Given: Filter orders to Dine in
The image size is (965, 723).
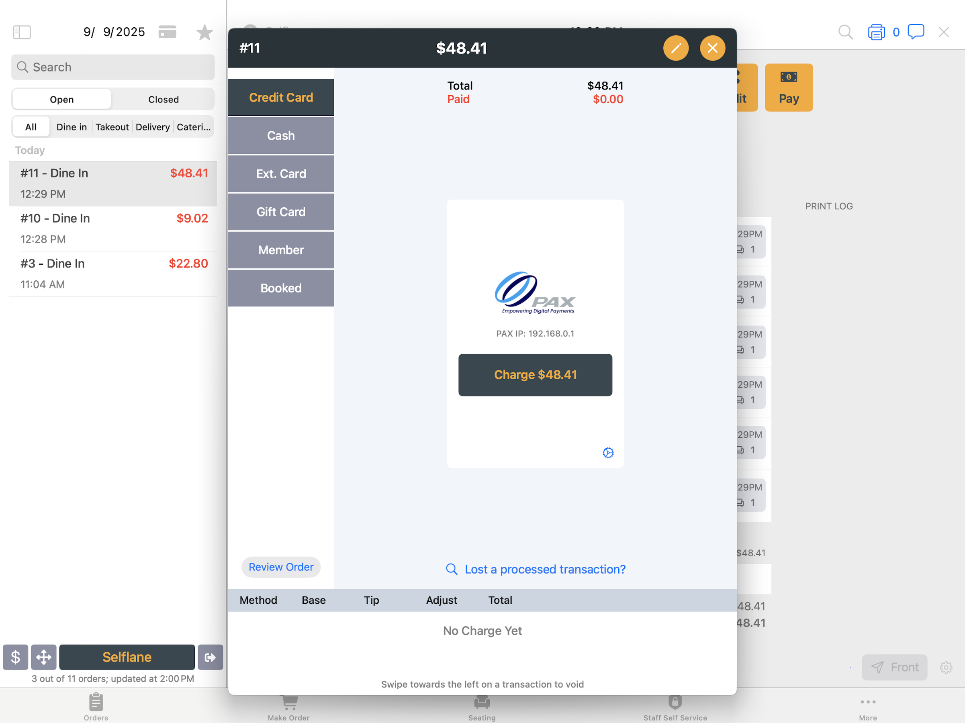Looking at the screenshot, I should [x=71, y=127].
